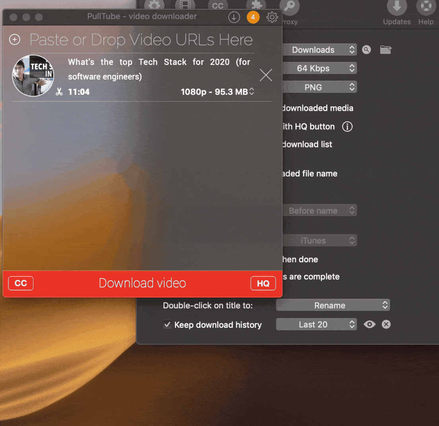Screen dimensions: 439x426
Task: Click Paste or Drop Video URLs field
Action: 141,39
